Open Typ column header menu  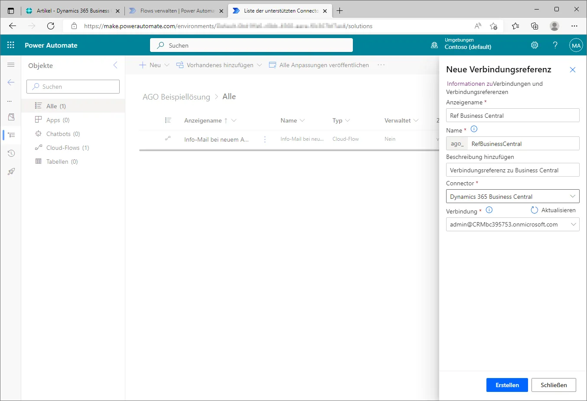coord(341,120)
